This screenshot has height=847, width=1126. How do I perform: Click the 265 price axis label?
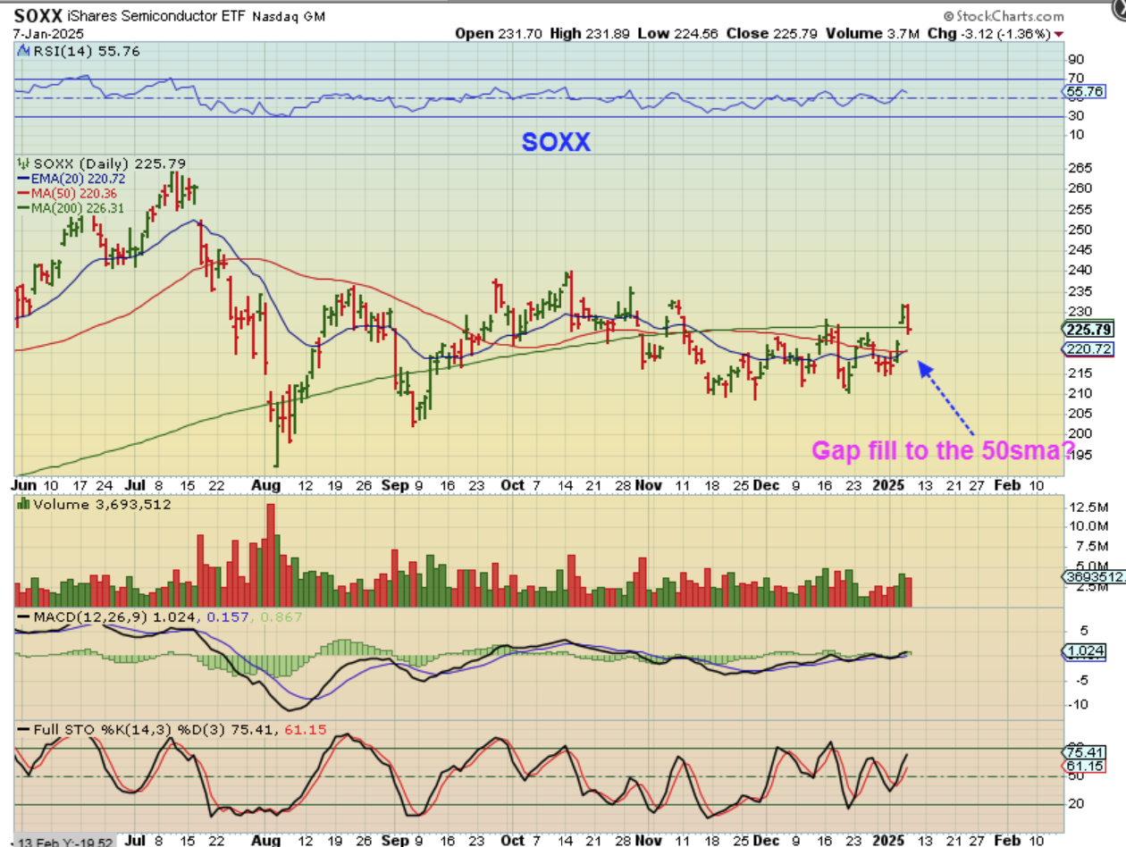(1079, 168)
